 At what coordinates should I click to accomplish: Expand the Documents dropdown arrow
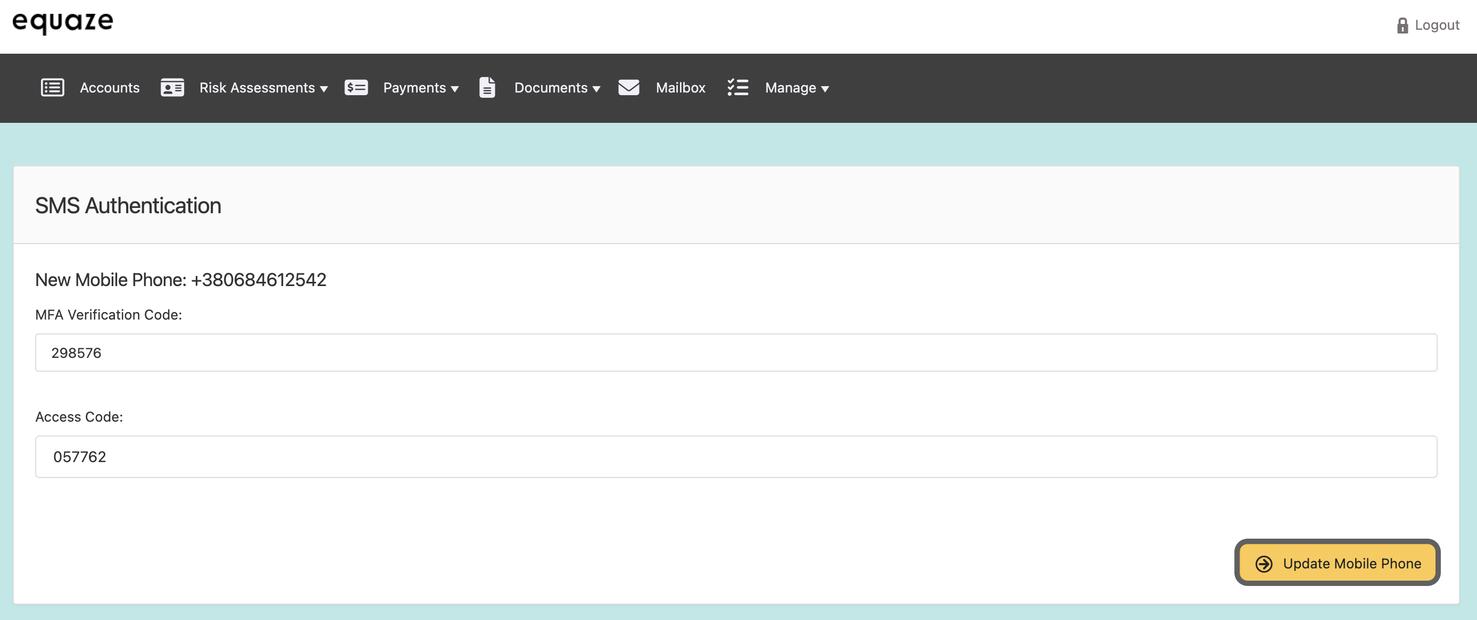[x=596, y=89]
